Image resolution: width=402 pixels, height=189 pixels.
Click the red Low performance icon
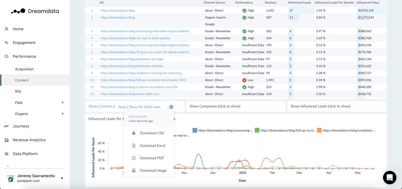point(244,80)
